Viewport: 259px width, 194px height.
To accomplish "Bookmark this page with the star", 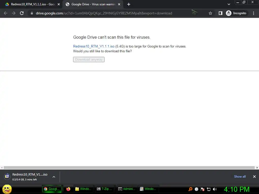I will pos(210,13).
